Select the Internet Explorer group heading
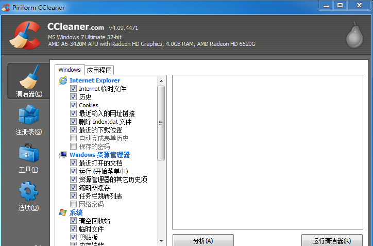This screenshot has width=373, height=246. coord(95,80)
